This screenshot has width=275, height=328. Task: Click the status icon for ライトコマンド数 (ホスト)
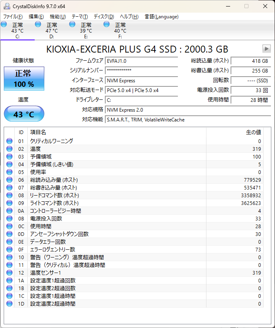click(9, 203)
